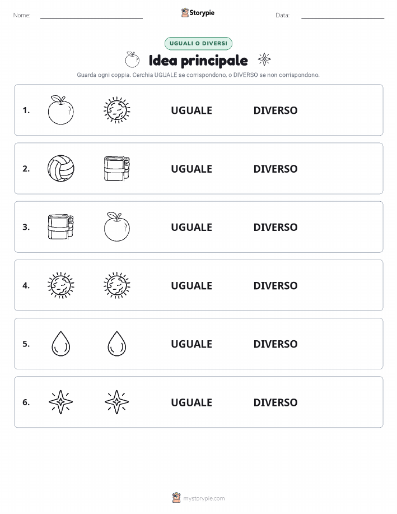Select DIVERSO for pair 1

pos(275,110)
